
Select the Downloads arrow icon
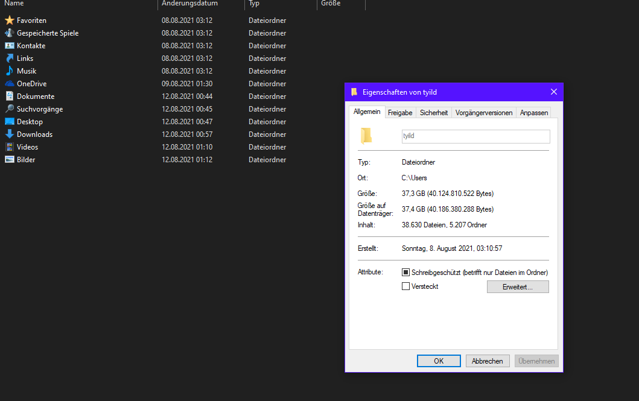tap(10, 134)
